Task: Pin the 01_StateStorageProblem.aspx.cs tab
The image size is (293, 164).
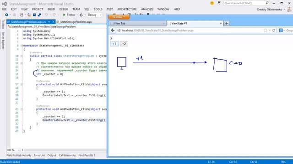Action: 49,22
